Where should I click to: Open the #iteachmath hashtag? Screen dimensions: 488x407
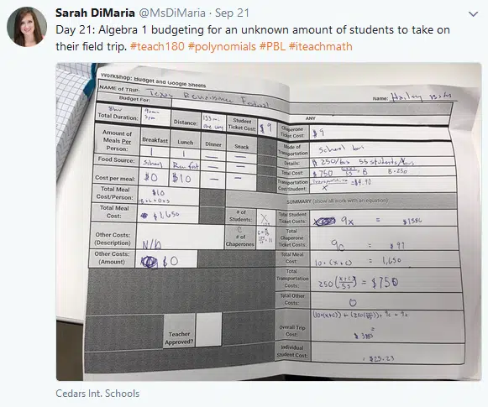(321, 46)
